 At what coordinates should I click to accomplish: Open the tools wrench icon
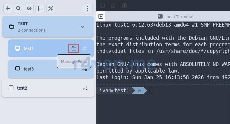click(51, 8)
